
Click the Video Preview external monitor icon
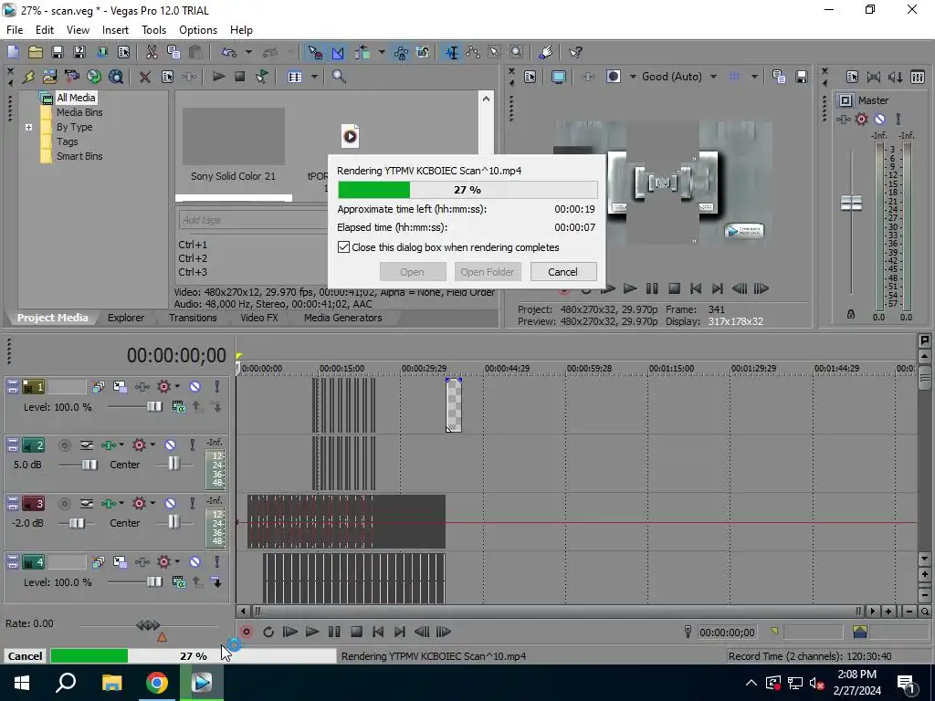[x=558, y=77]
